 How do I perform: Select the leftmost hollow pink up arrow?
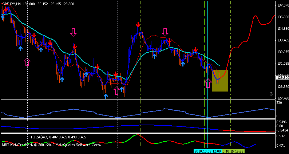(27, 62)
